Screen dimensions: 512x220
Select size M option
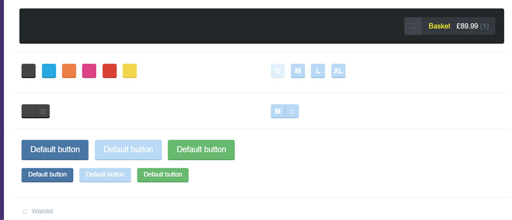[x=298, y=71]
